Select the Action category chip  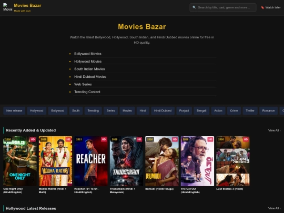click(x=218, y=110)
